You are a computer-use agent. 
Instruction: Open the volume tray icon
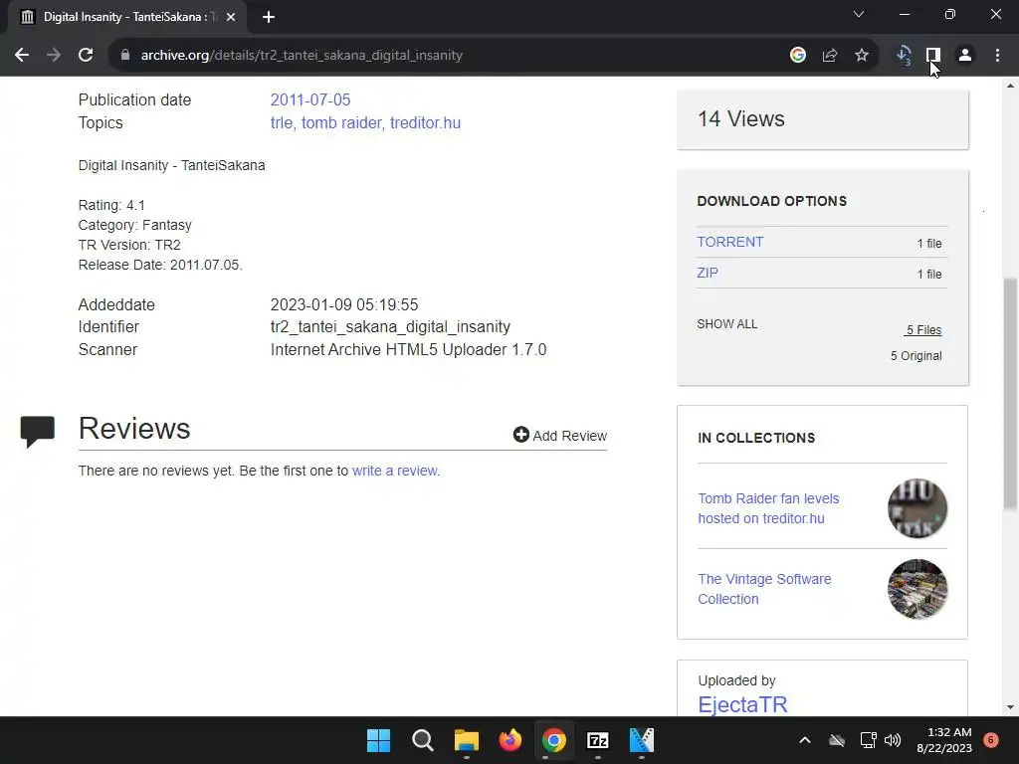[x=893, y=740]
